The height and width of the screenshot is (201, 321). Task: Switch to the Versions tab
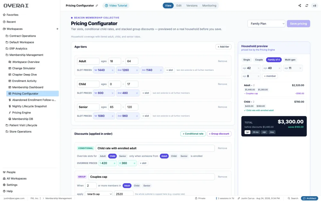(192, 5)
